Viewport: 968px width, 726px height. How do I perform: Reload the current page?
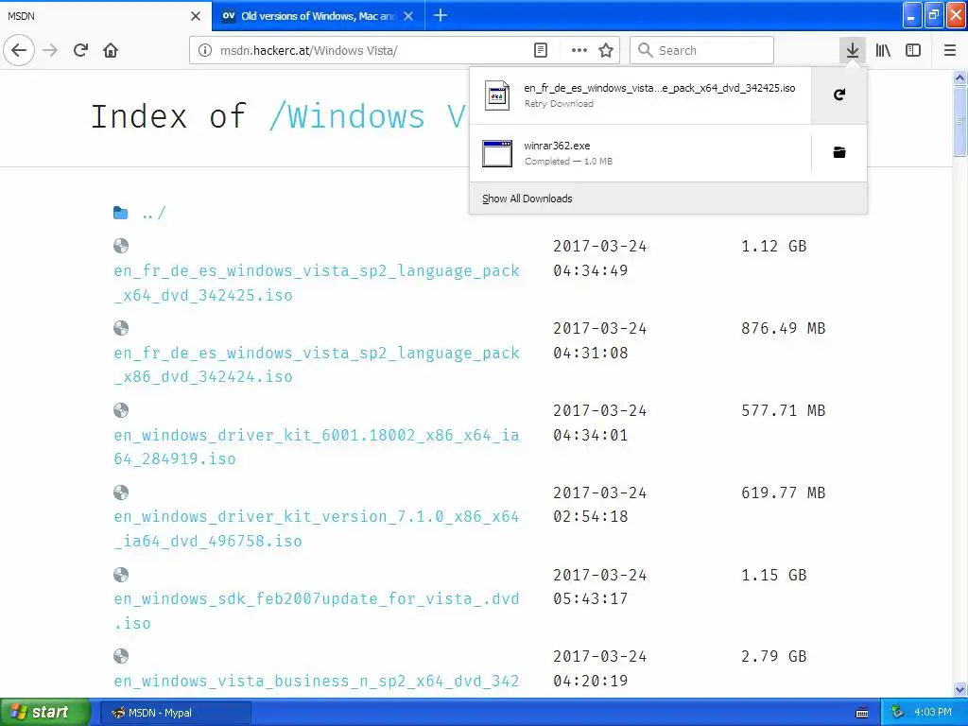pyautogui.click(x=81, y=50)
